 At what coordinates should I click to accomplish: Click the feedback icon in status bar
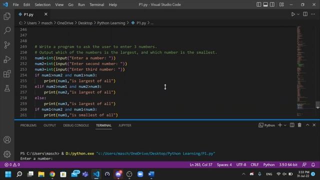[304, 164]
